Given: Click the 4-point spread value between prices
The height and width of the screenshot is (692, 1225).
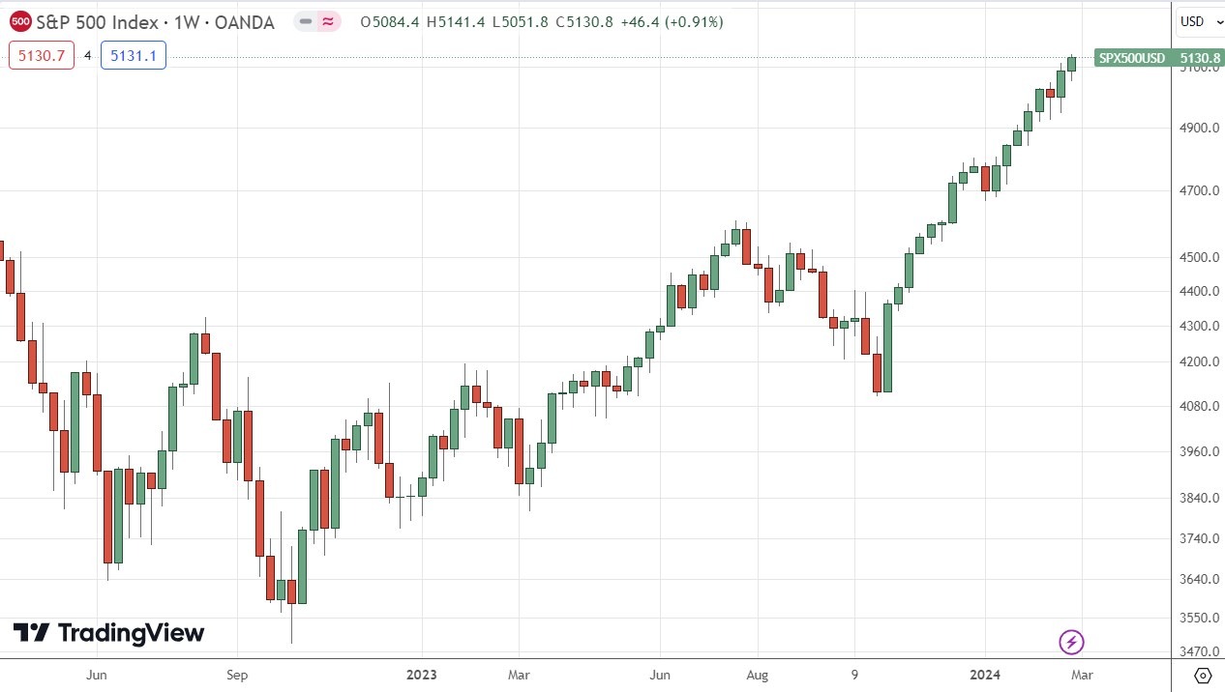Looking at the screenshot, I should coord(87,56).
